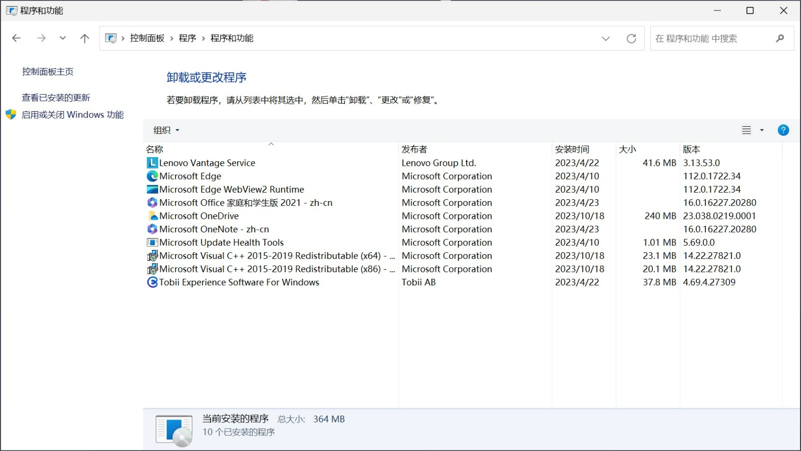
Task: Open 控制面板主页 link
Action: (48, 72)
